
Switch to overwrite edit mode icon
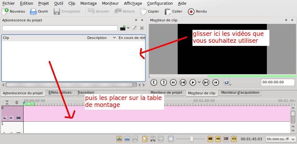coord(127,139)
